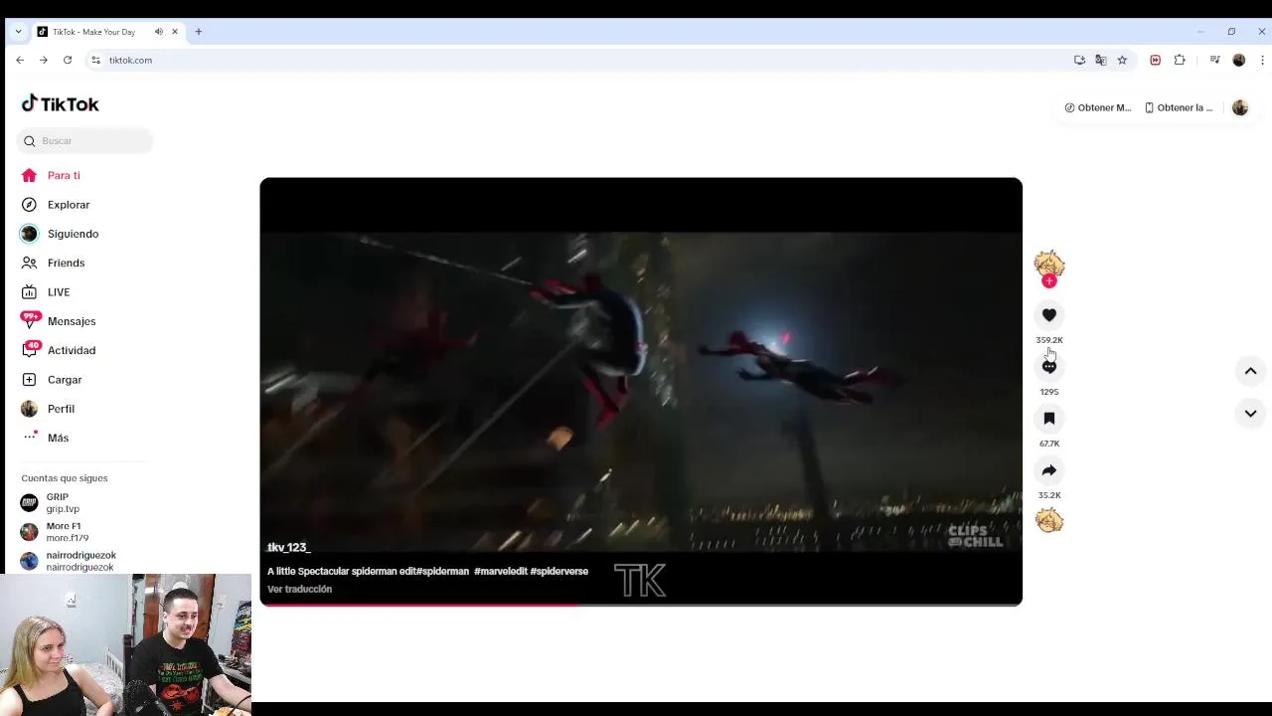Viewport: 1272px width, 716px height.
Task: Click Obtener la... app button
Action: tap(1179, 107)
